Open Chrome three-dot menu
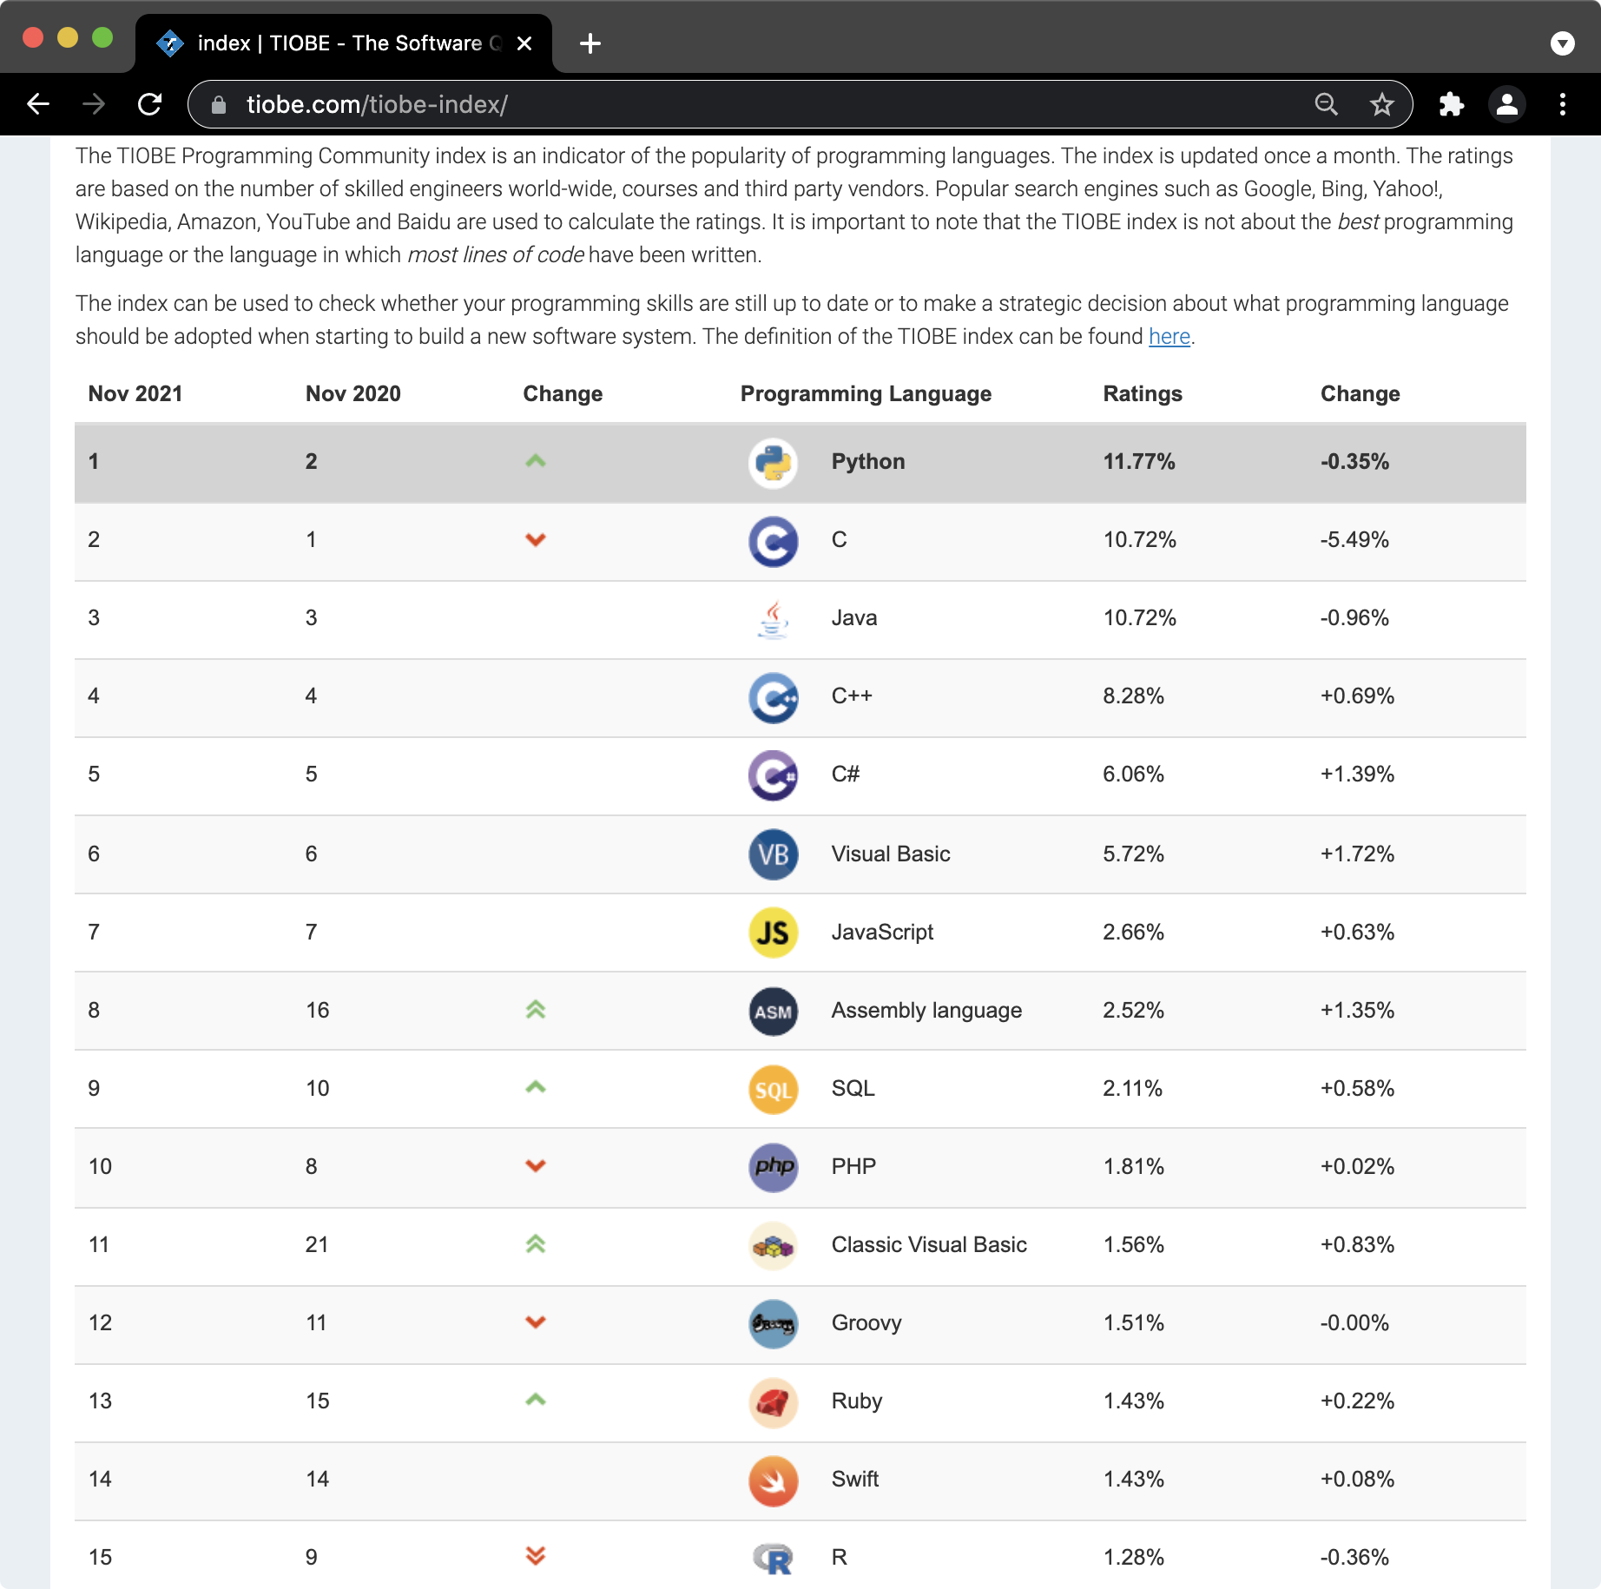The height and width of the screenshot is (1589, 1601). [x=1563, y=104]
